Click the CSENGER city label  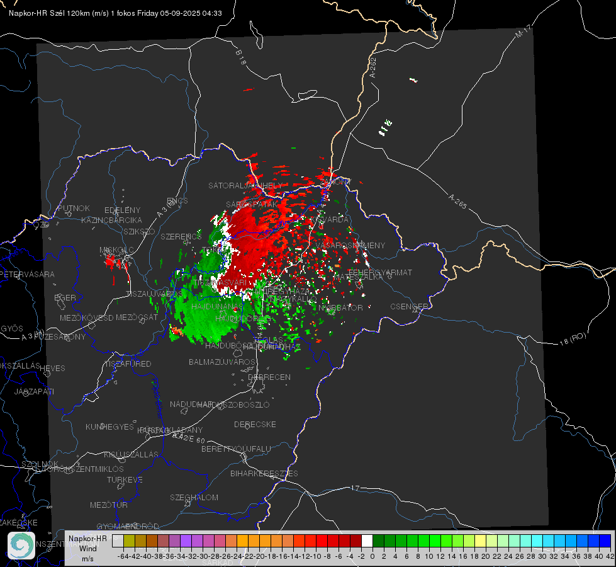point(409,307)
